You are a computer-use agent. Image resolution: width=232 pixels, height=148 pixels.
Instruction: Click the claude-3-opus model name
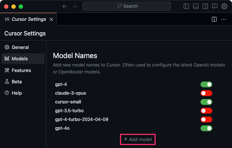click(x=70, y=93)
